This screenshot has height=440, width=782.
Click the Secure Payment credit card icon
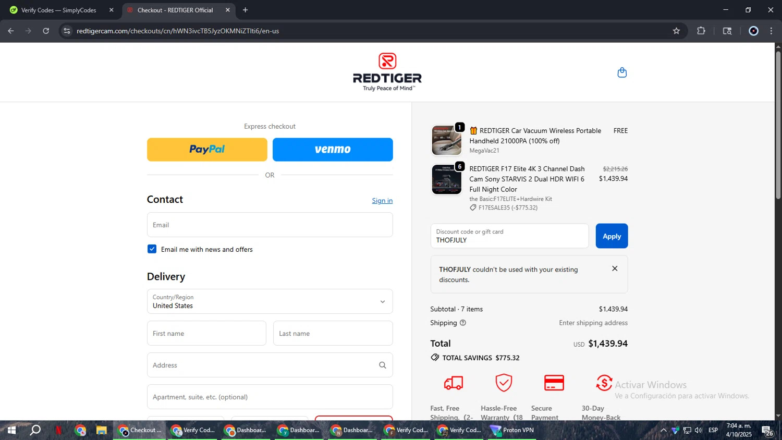coord(554,383)
